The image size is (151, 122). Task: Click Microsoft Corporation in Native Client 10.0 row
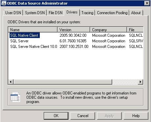[109, 47]
